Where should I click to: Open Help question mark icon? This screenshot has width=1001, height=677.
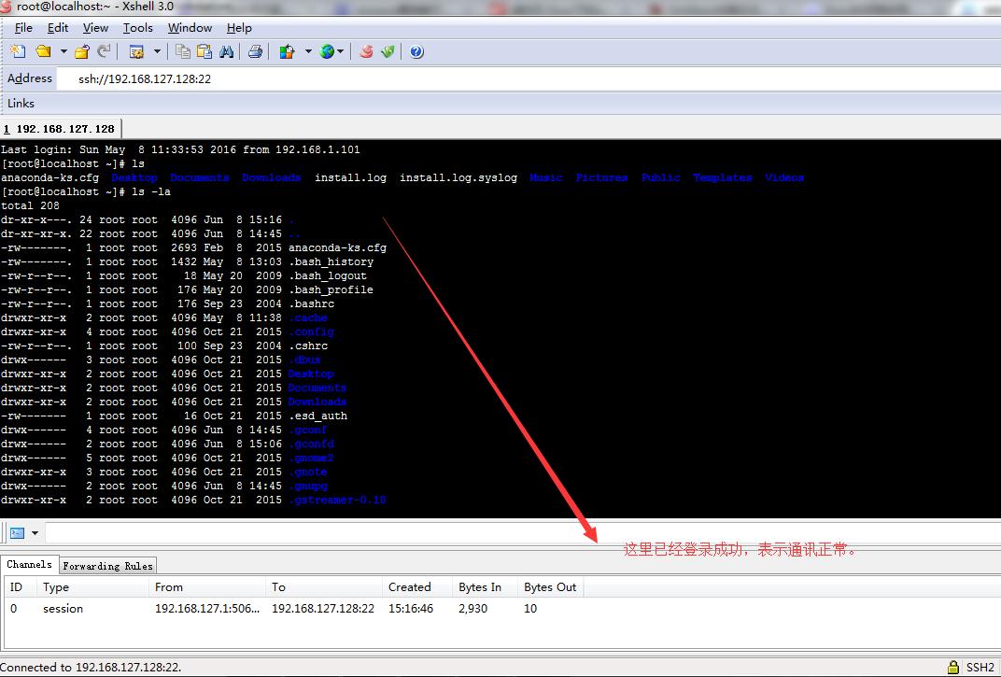pyautogui.click(x=416, y=51)
